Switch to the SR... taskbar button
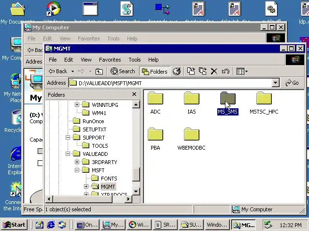Viewport: 309px width, 231px height. [x=165, y=225]
